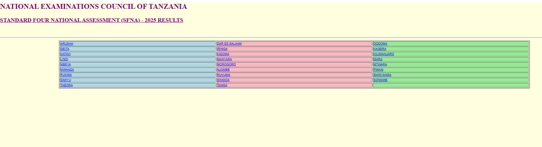Go to MANYARA region results
542x147 pixels.
pos(224,59)
